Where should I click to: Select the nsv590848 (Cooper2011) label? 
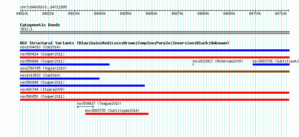pyautogui.click(x=42, y=61)
